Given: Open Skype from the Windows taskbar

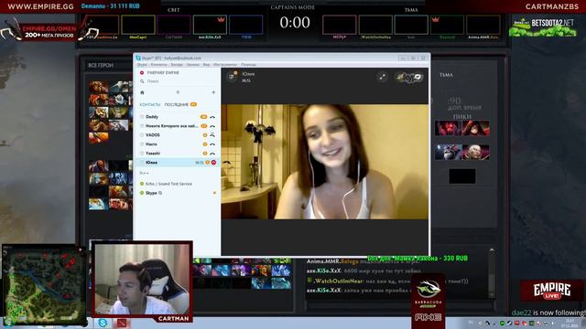Looking at the screenshot, I should click(x=103, y=323).
